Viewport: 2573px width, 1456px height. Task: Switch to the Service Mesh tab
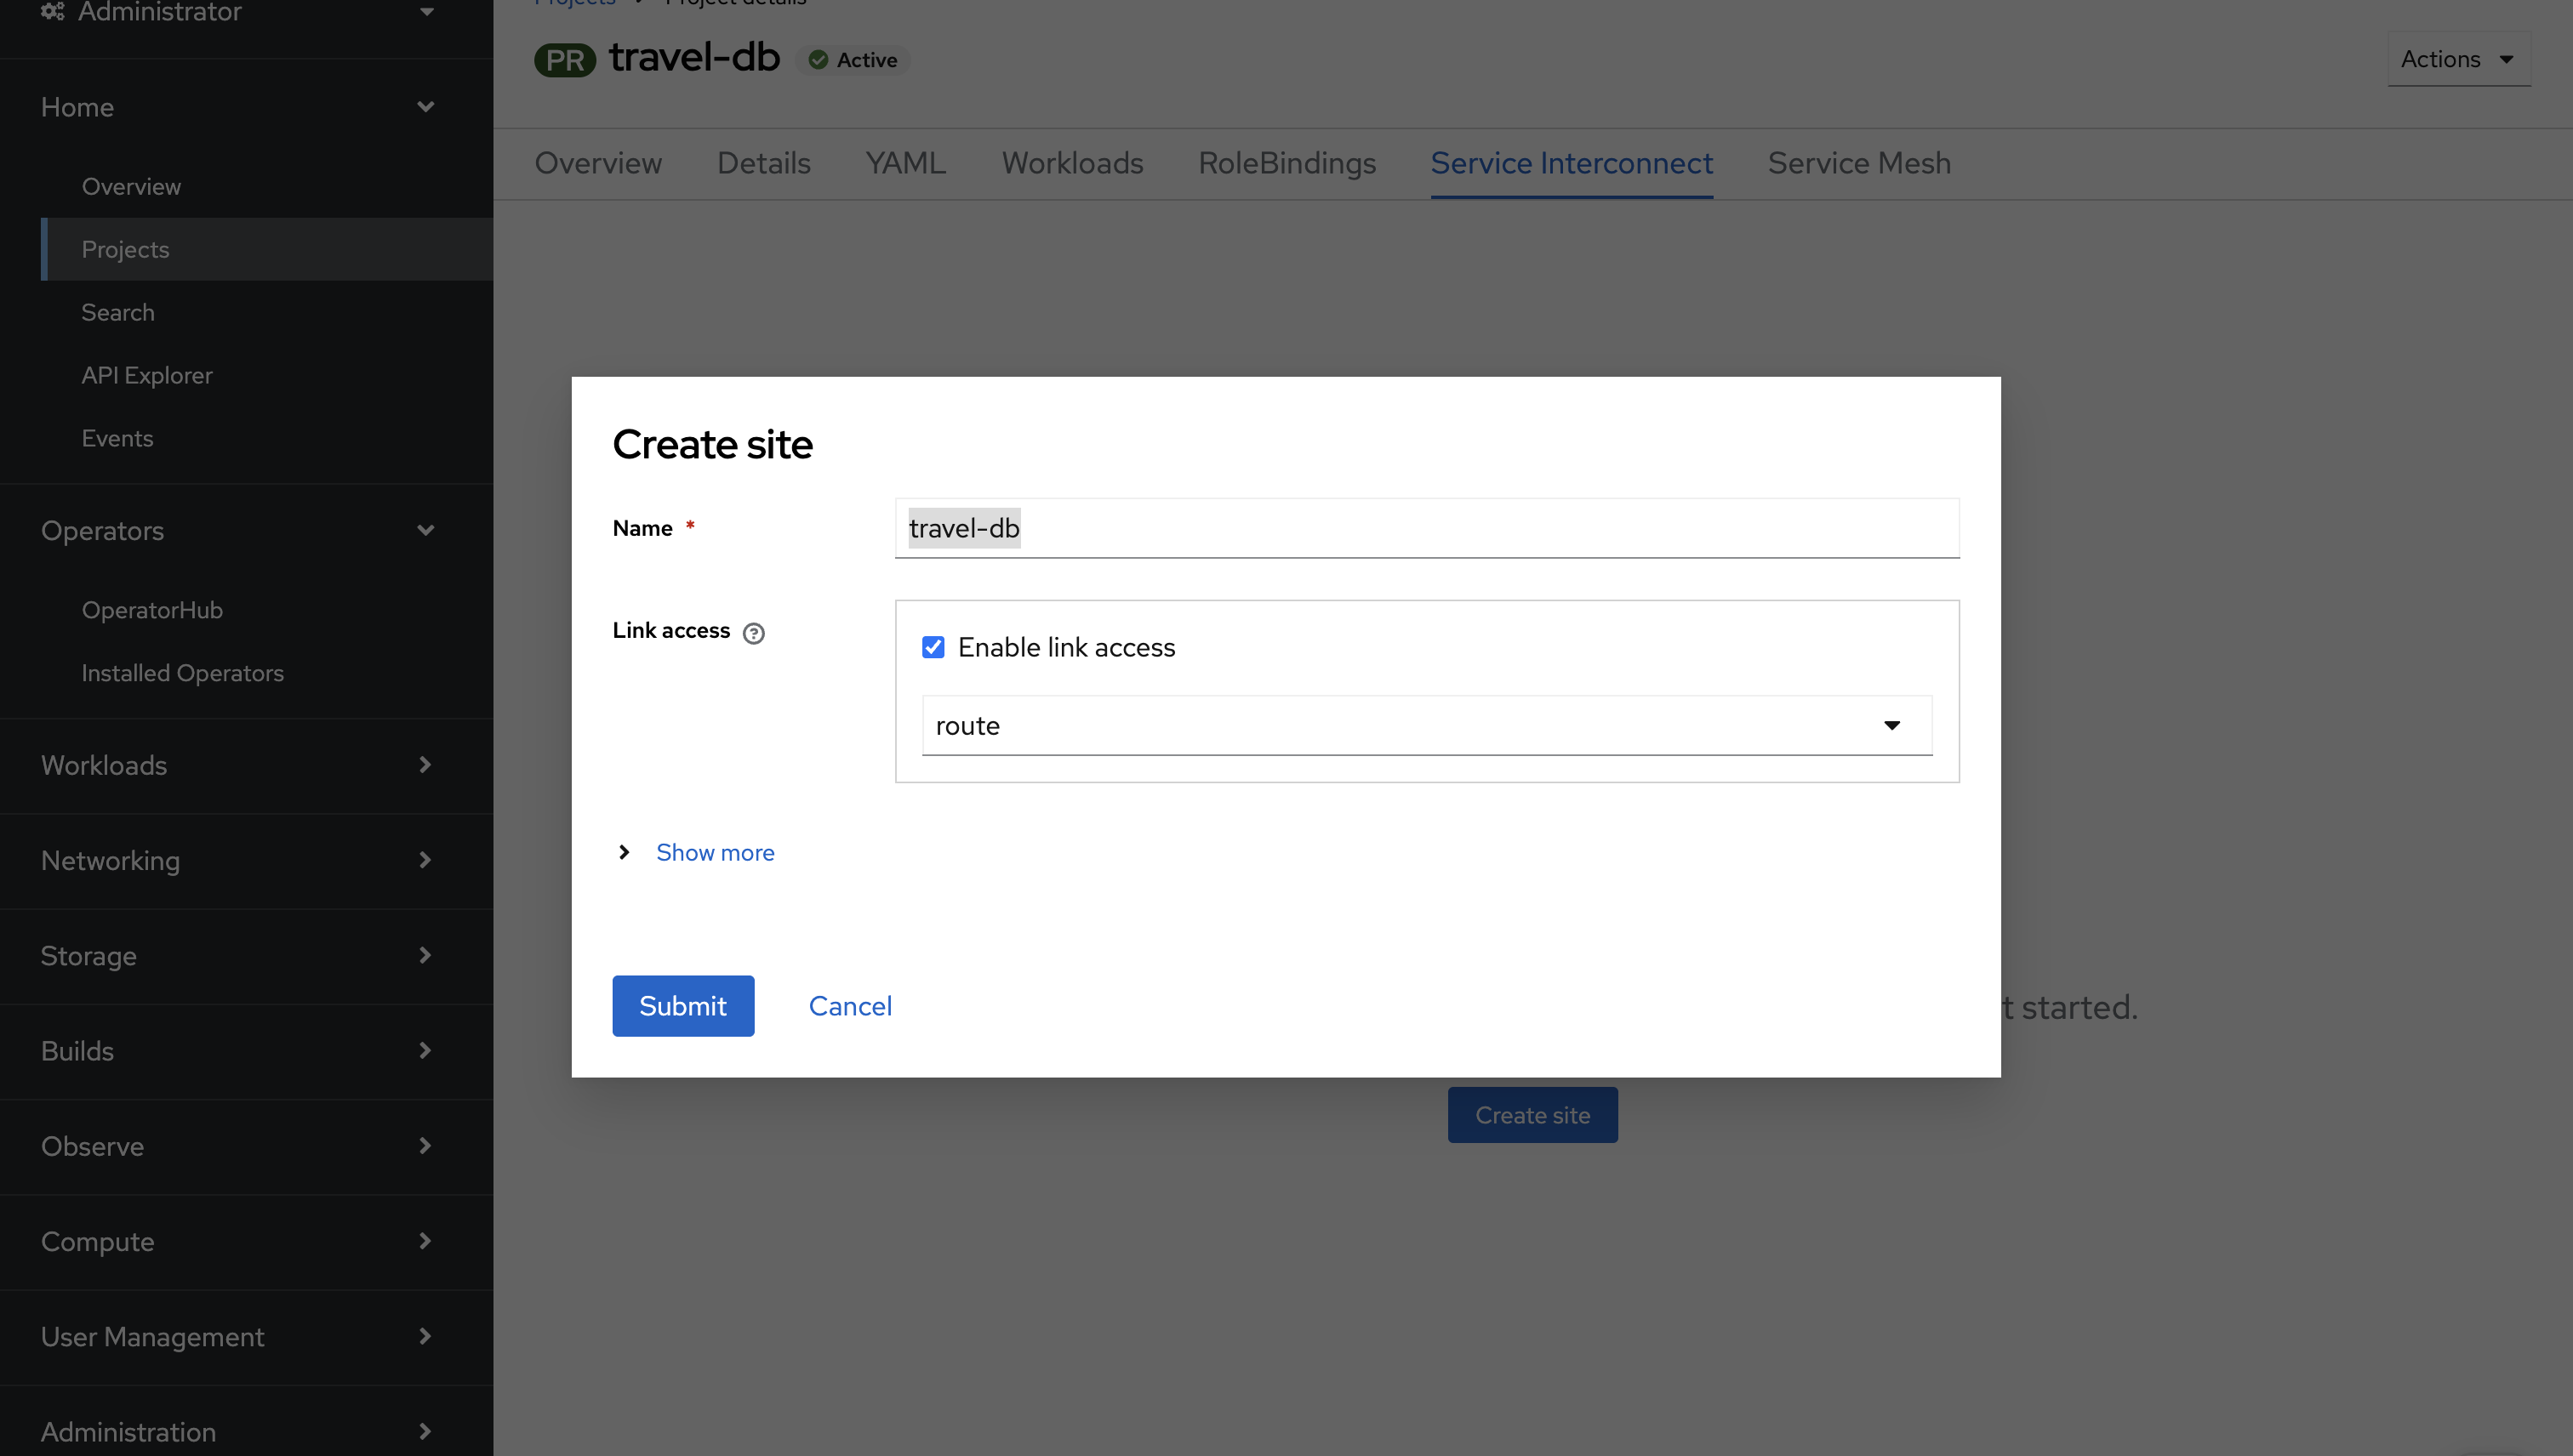(1860, 163)
